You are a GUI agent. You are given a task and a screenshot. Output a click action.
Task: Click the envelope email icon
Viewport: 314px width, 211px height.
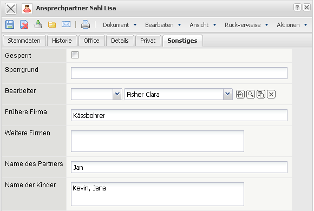pyautogui.click(x=66, y=24)
